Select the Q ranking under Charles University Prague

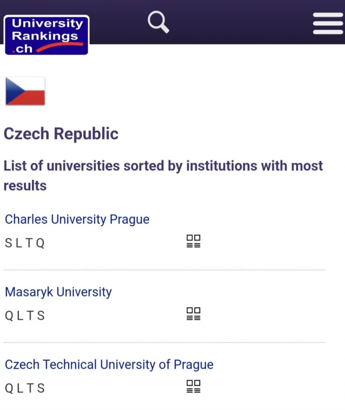click(40, 243)
